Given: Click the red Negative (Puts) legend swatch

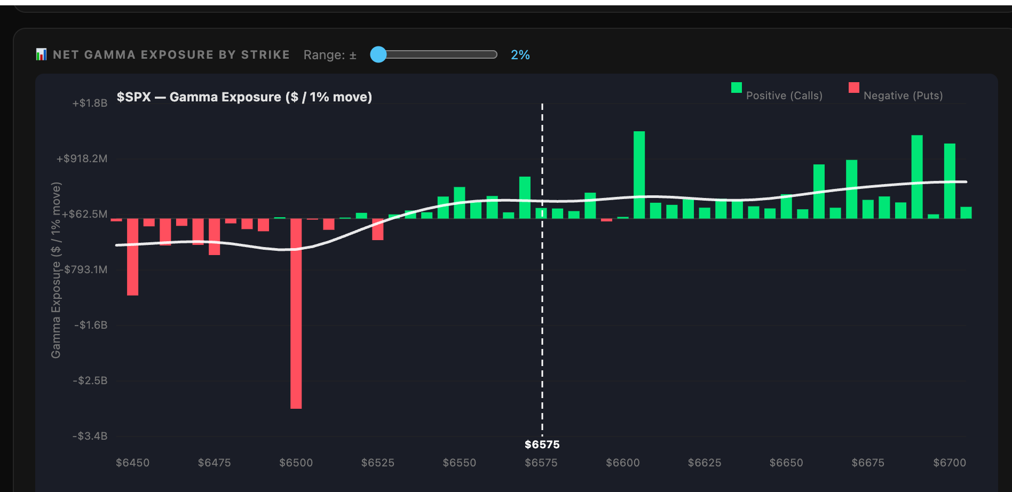Looking at the screenshot, I should [854, 88].
